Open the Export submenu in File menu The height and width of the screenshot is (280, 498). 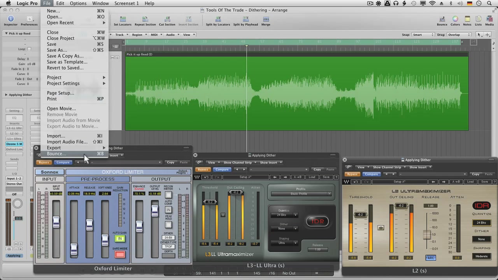click(74, 148)
